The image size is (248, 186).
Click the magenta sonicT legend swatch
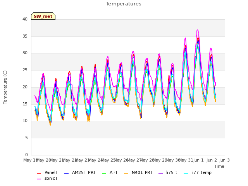[39, 179]
